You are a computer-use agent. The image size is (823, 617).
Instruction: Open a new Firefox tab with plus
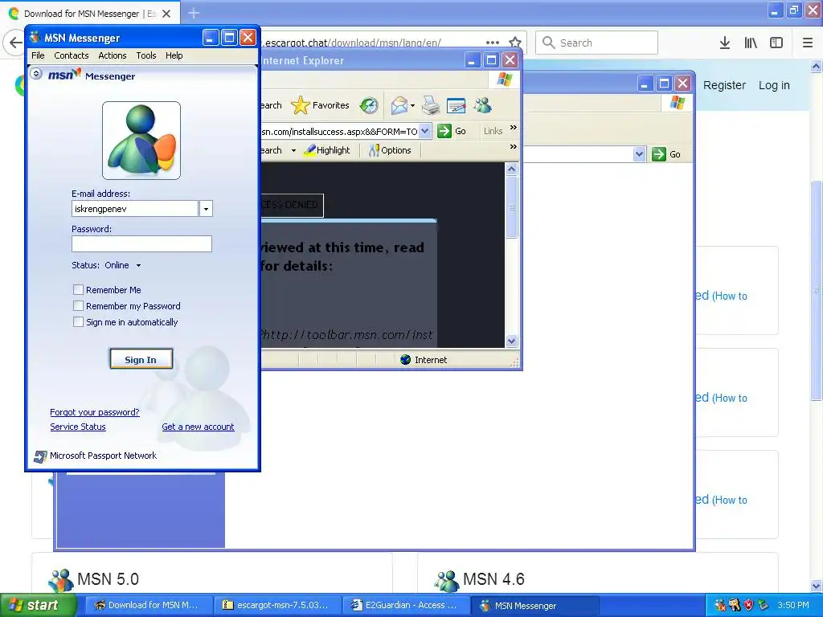coord(194,13)
